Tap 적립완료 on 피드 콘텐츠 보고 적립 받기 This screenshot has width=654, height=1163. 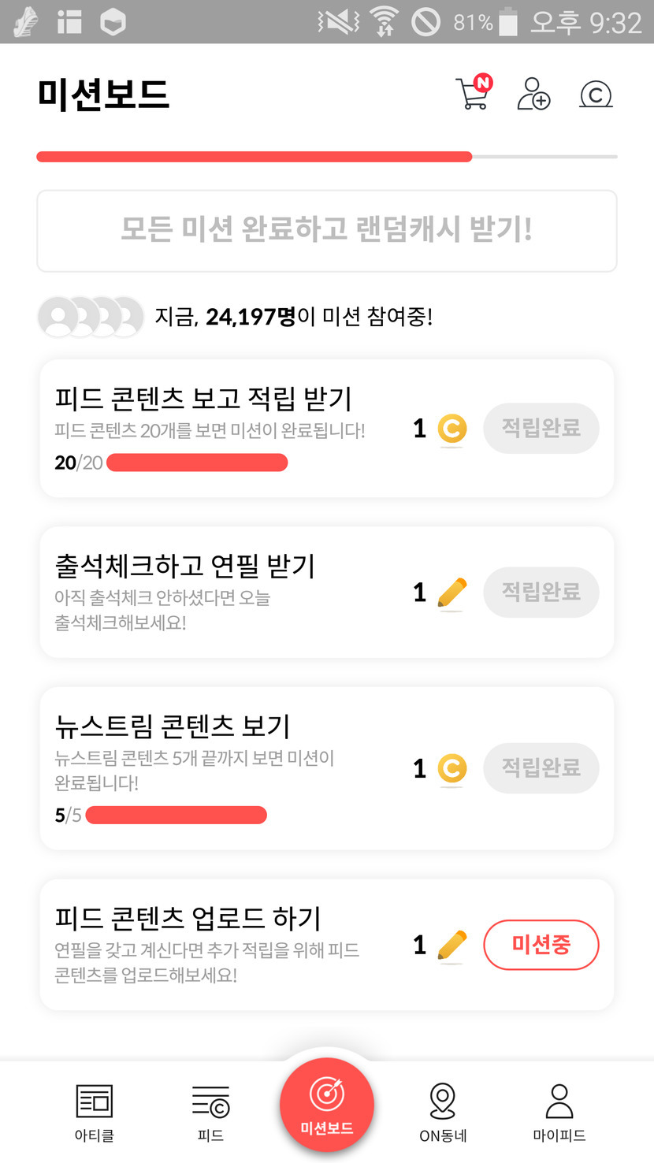click(541, 429)
